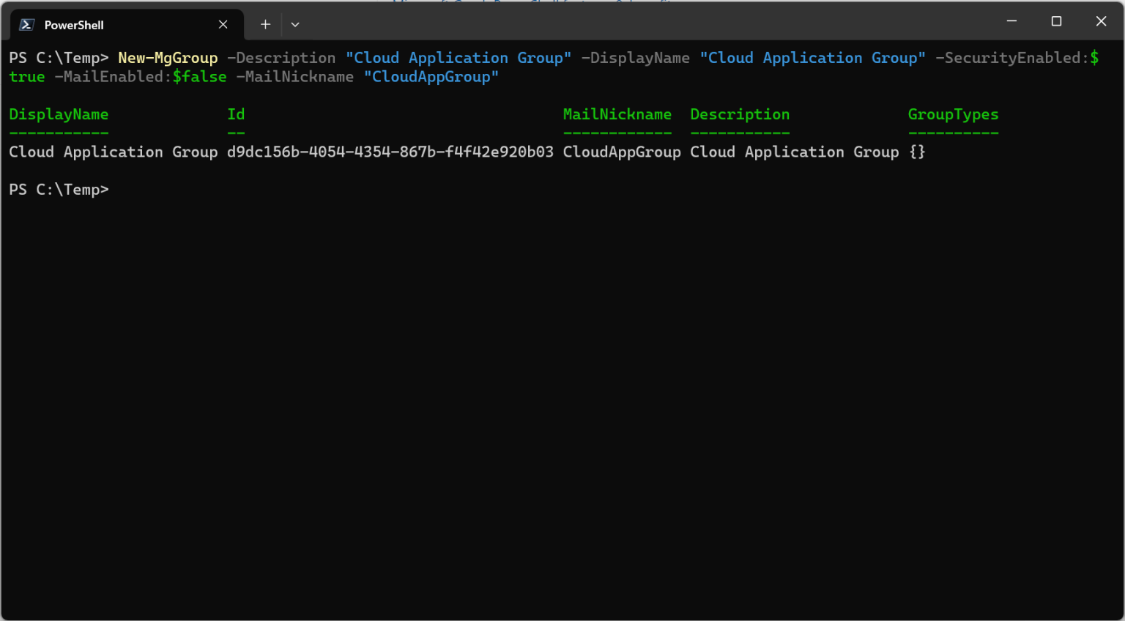The height and width of the screenshot is (621, 1125).
Task: Minimize the terminal window
Action: click(x=1011, y=21)
